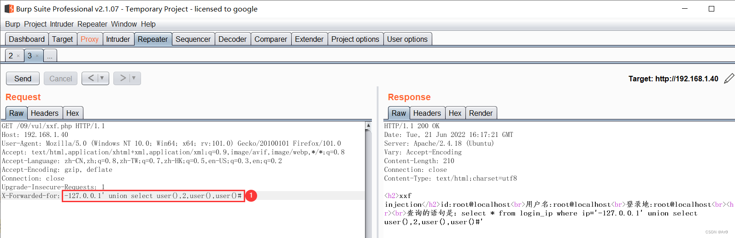This screenshot has width=735, height=238.
Task: Show Request Raw view
Action: pos(16,113)
